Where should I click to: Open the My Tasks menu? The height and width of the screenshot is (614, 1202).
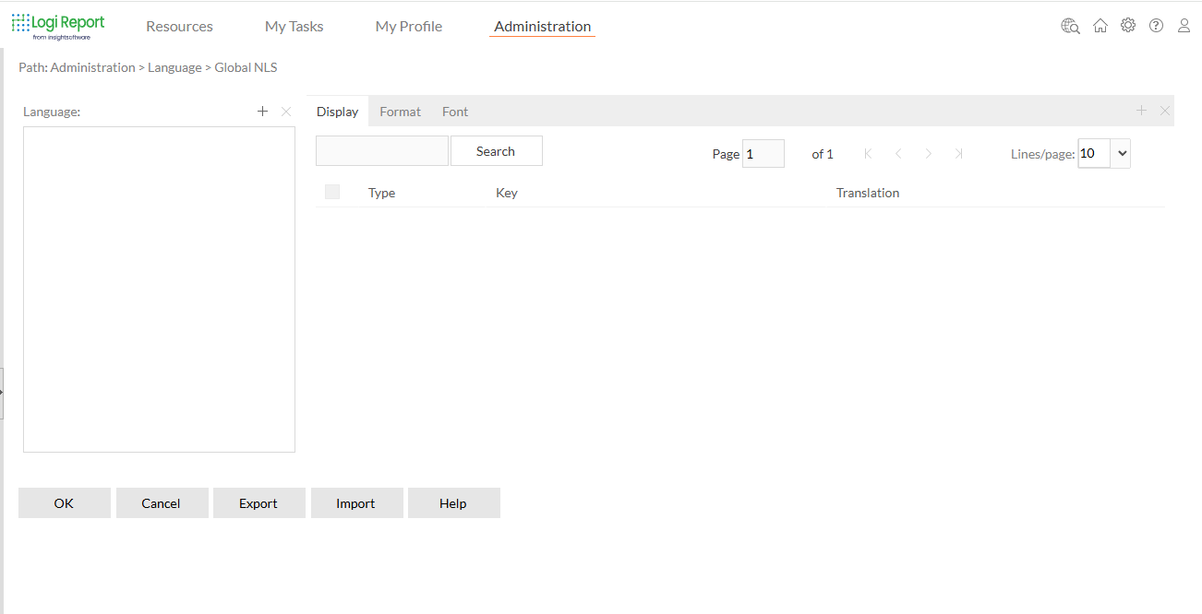pos(294,26)
